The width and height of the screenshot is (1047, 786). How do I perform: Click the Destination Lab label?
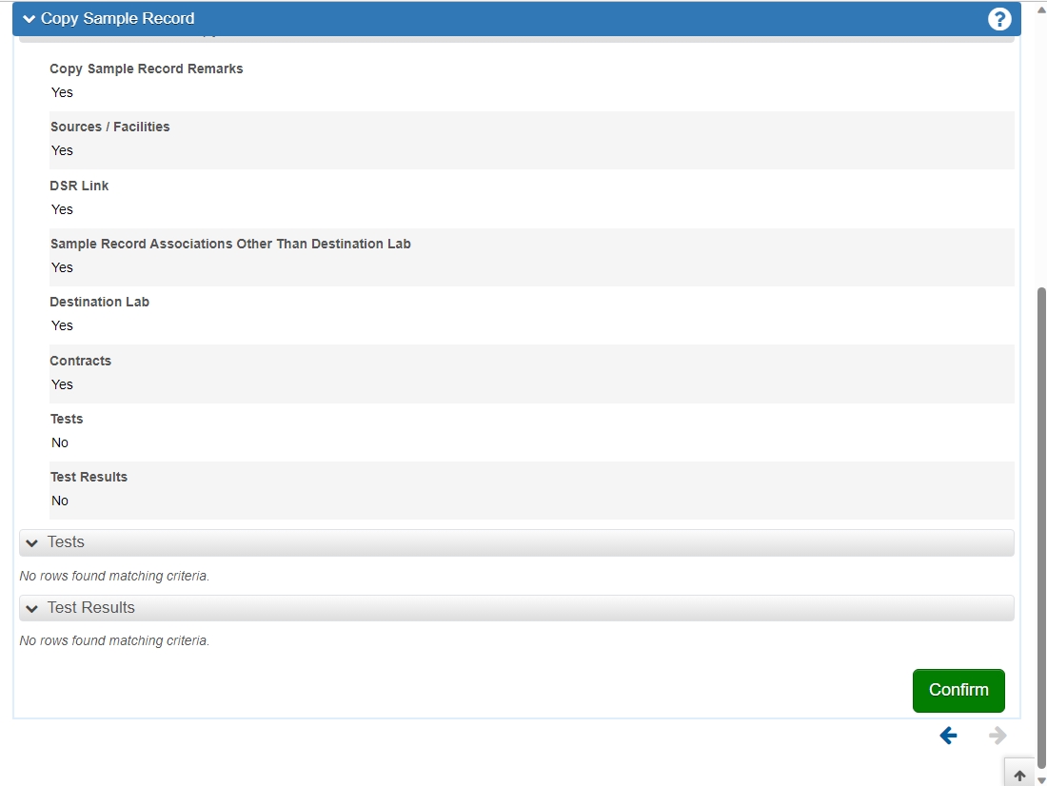pos(100,302)
